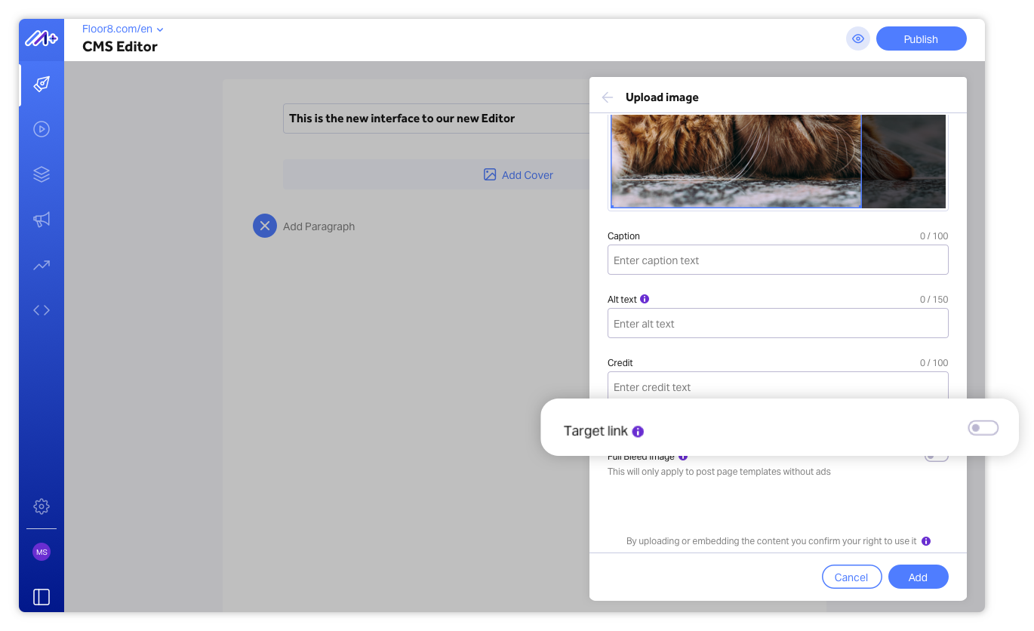Click the Alt text input field
Image resolution: width=1034 pixels, height=631 pixels.
[778, 323]
